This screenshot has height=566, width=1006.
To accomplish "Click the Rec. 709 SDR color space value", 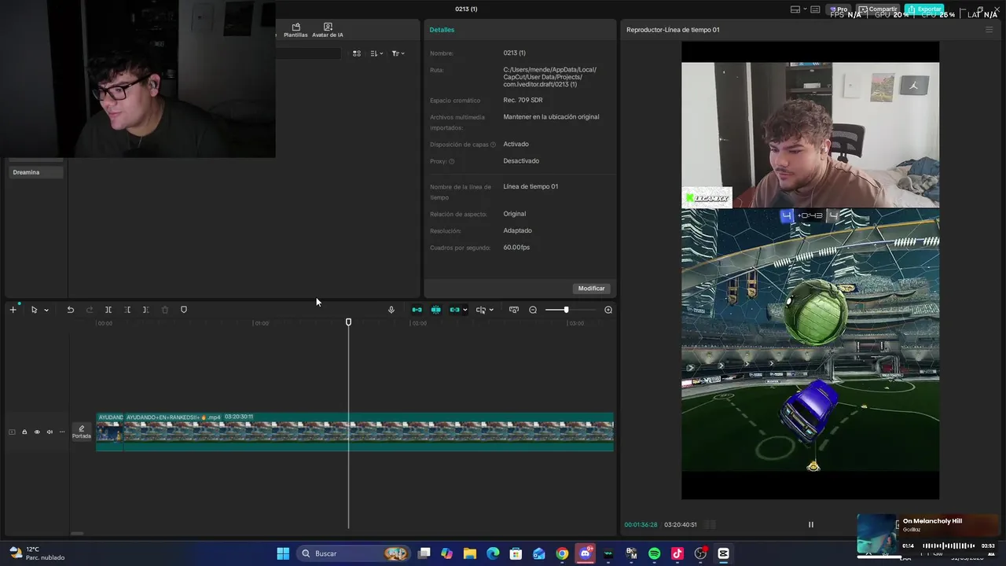I will 523,101.
